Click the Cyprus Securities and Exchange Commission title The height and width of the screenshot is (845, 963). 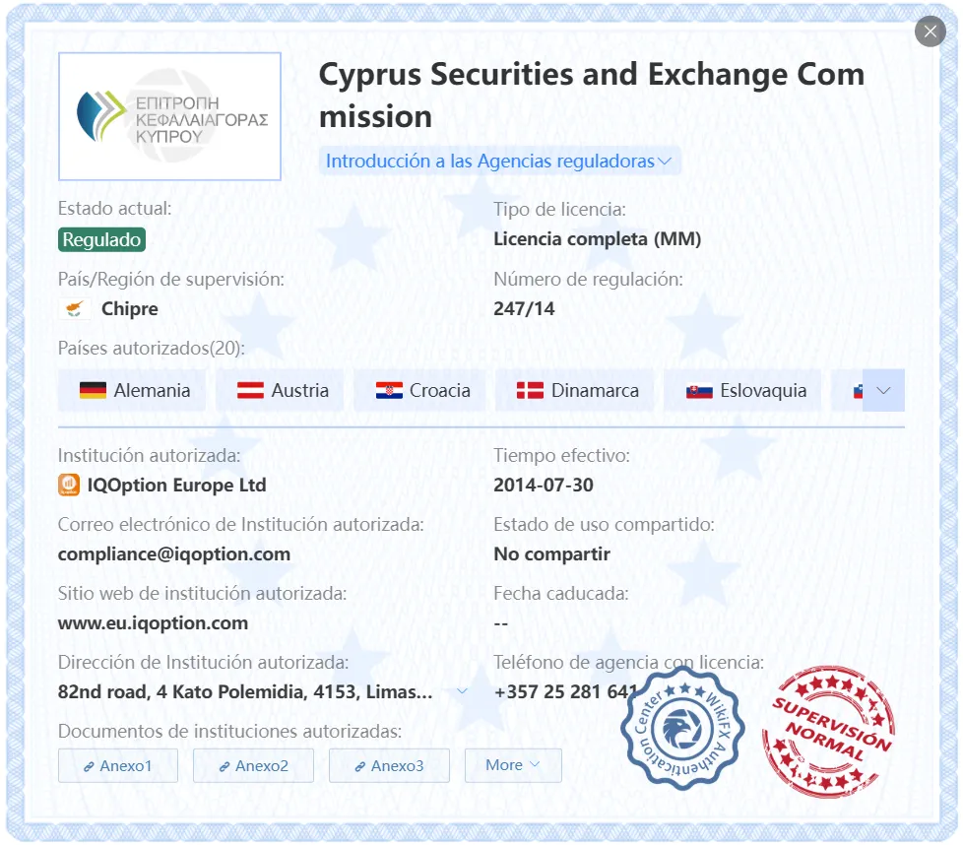pyautogui.click(x=592, y=96)
